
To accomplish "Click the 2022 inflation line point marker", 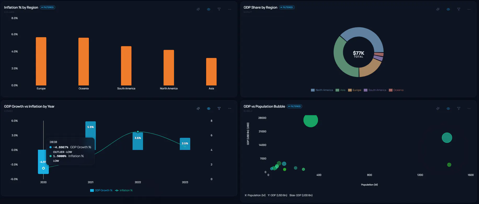I will coord(138,132).
